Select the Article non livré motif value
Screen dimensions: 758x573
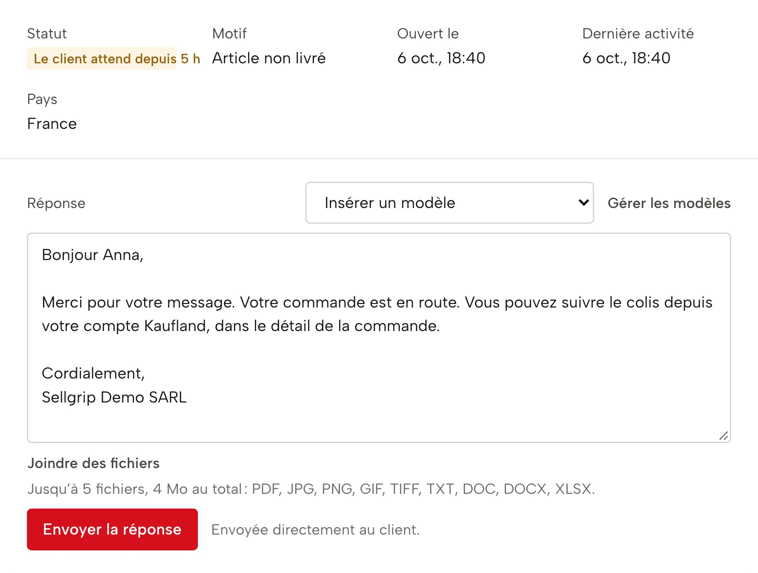click(x=269, y=58)
